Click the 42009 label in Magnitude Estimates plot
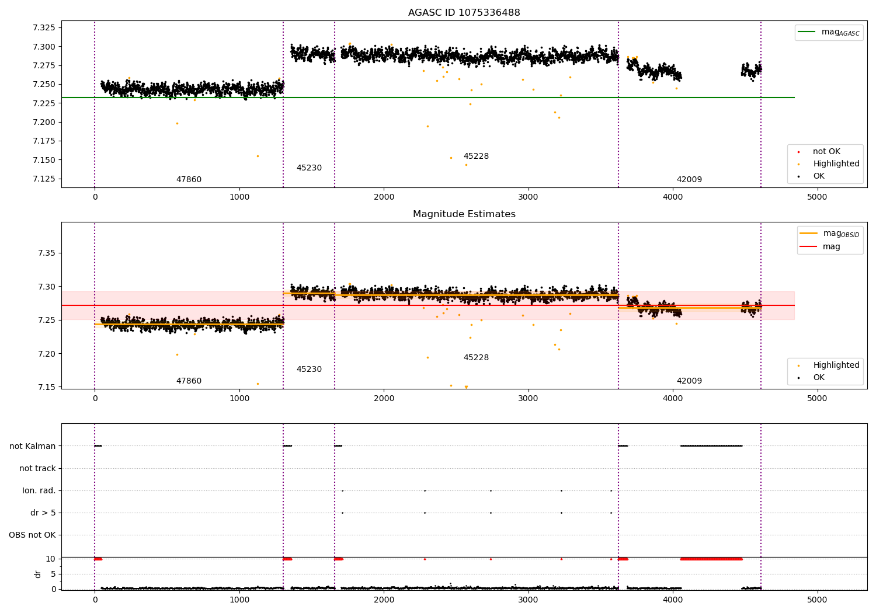This screenshot has height=613, width=876. tap(689, 381)
